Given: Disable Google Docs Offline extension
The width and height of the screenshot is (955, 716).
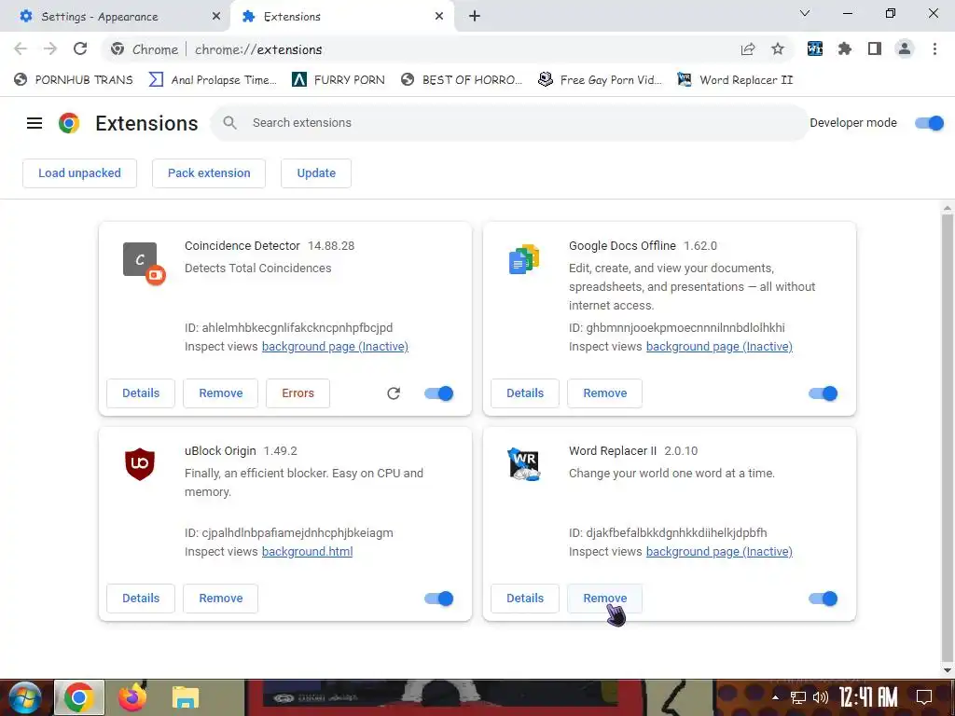Looking at the screenshot, I should pyautogui.click(x=824, y=393).
